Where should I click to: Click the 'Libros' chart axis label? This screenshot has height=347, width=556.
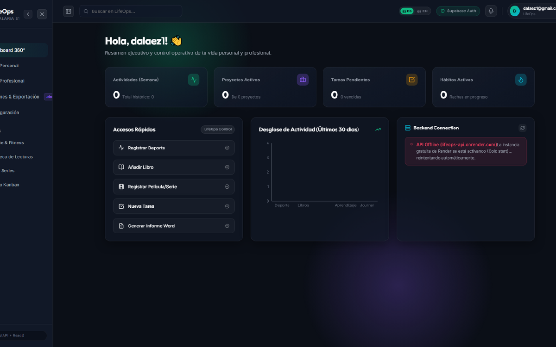303,205
